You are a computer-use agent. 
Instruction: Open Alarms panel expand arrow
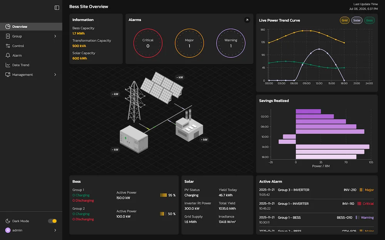(x=247, y=20)
